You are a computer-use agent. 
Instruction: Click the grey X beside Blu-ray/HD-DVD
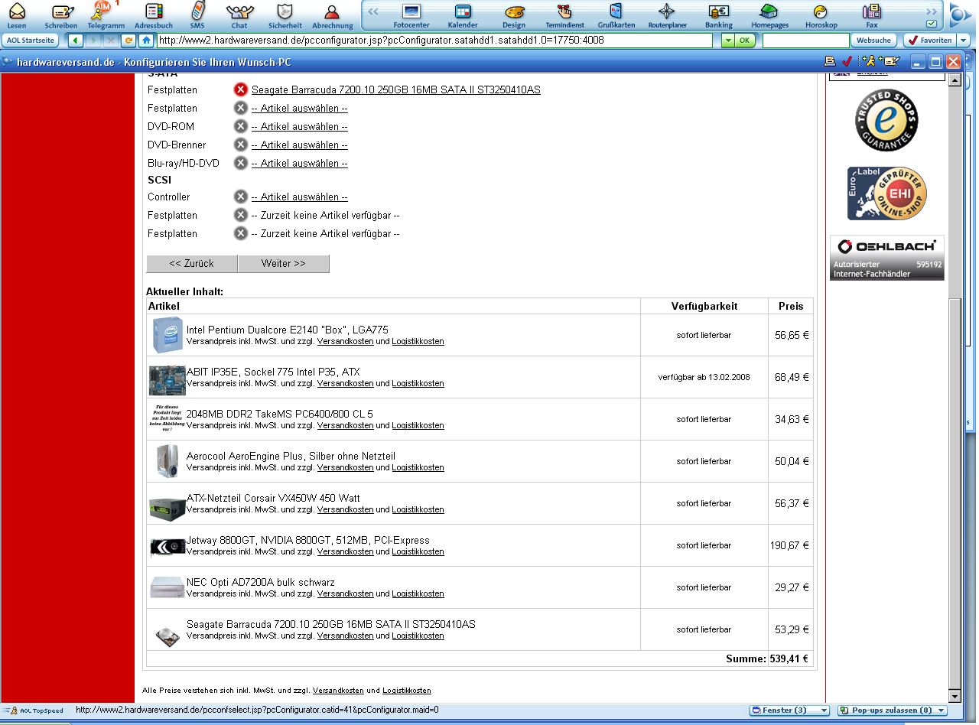tap(240, 163)
